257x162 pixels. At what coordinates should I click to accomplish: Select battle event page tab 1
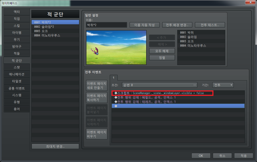(x=113, y=78)
